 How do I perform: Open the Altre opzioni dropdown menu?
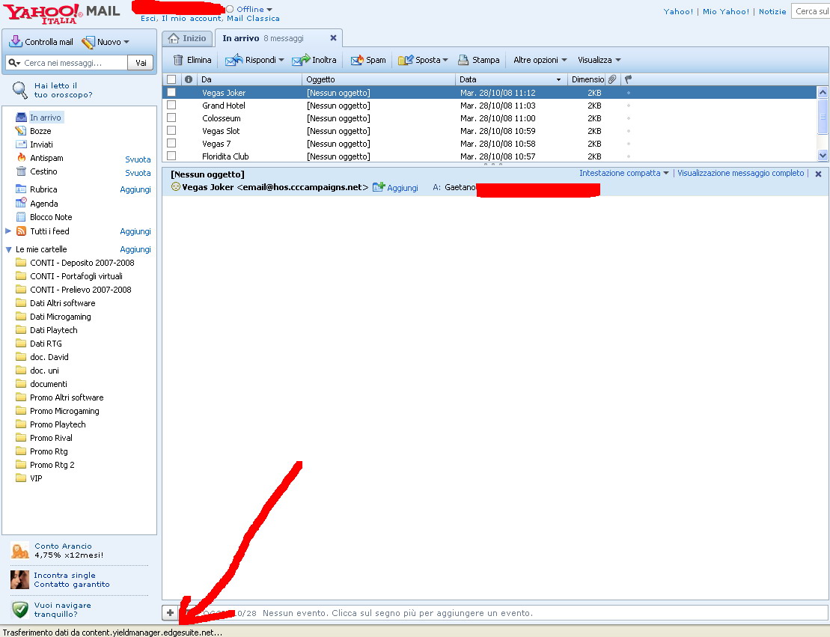(540, 60)
